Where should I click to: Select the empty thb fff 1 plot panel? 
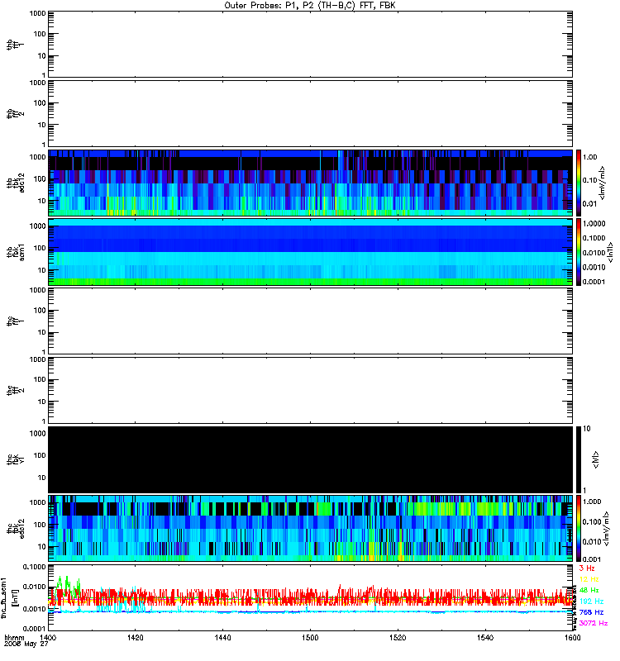[310, 45]
